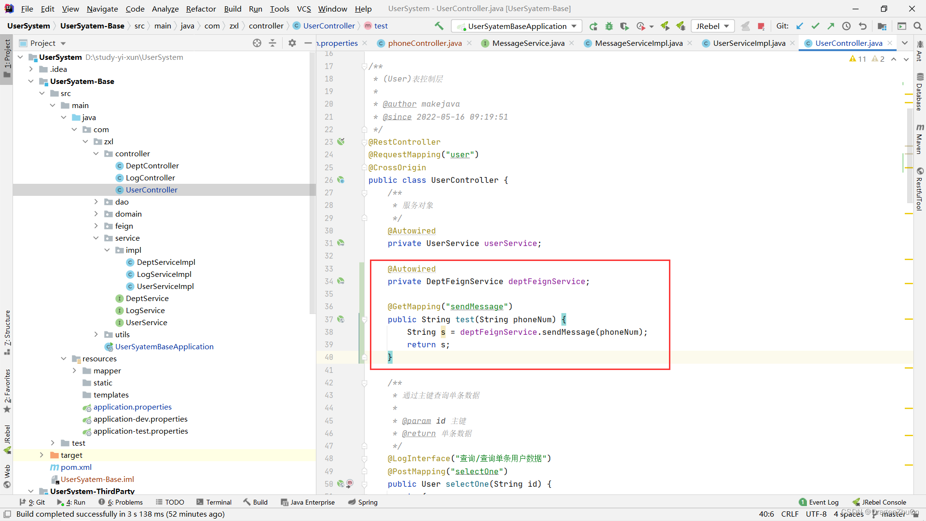Expand the target folder in project tree
The image size is (926, 521).
point(41,455)
